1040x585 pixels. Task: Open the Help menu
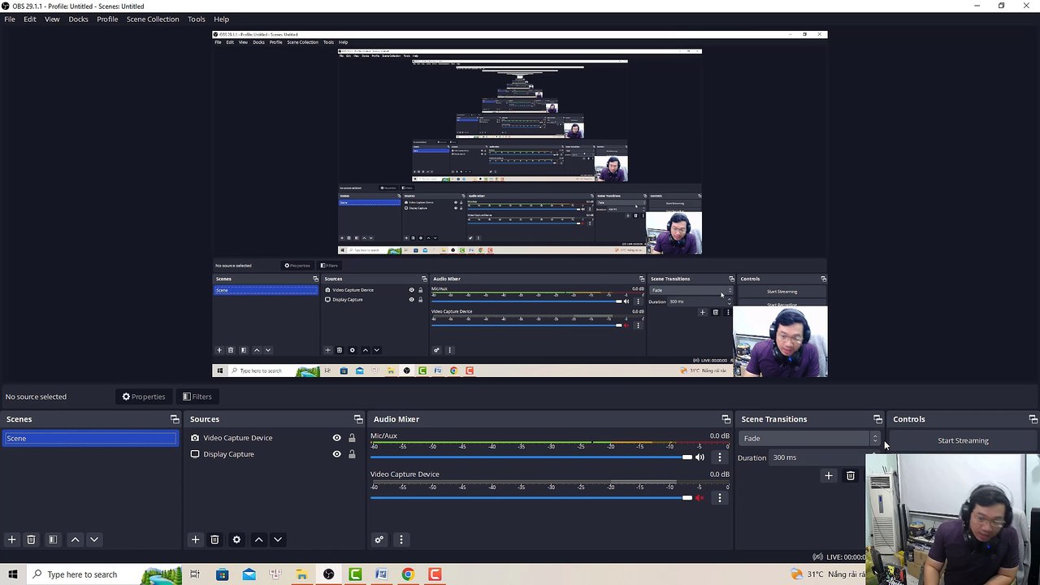(221, 19)
